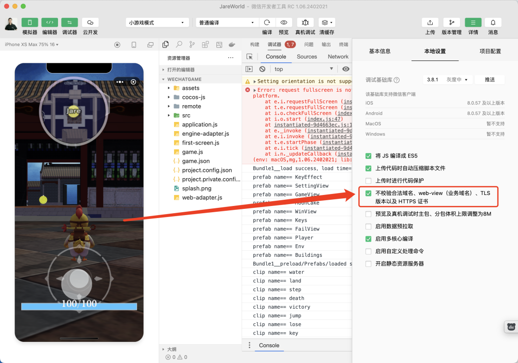Open the extensions blocks icon in sidebar
518x363 pixels.
(x=205, y=44)
